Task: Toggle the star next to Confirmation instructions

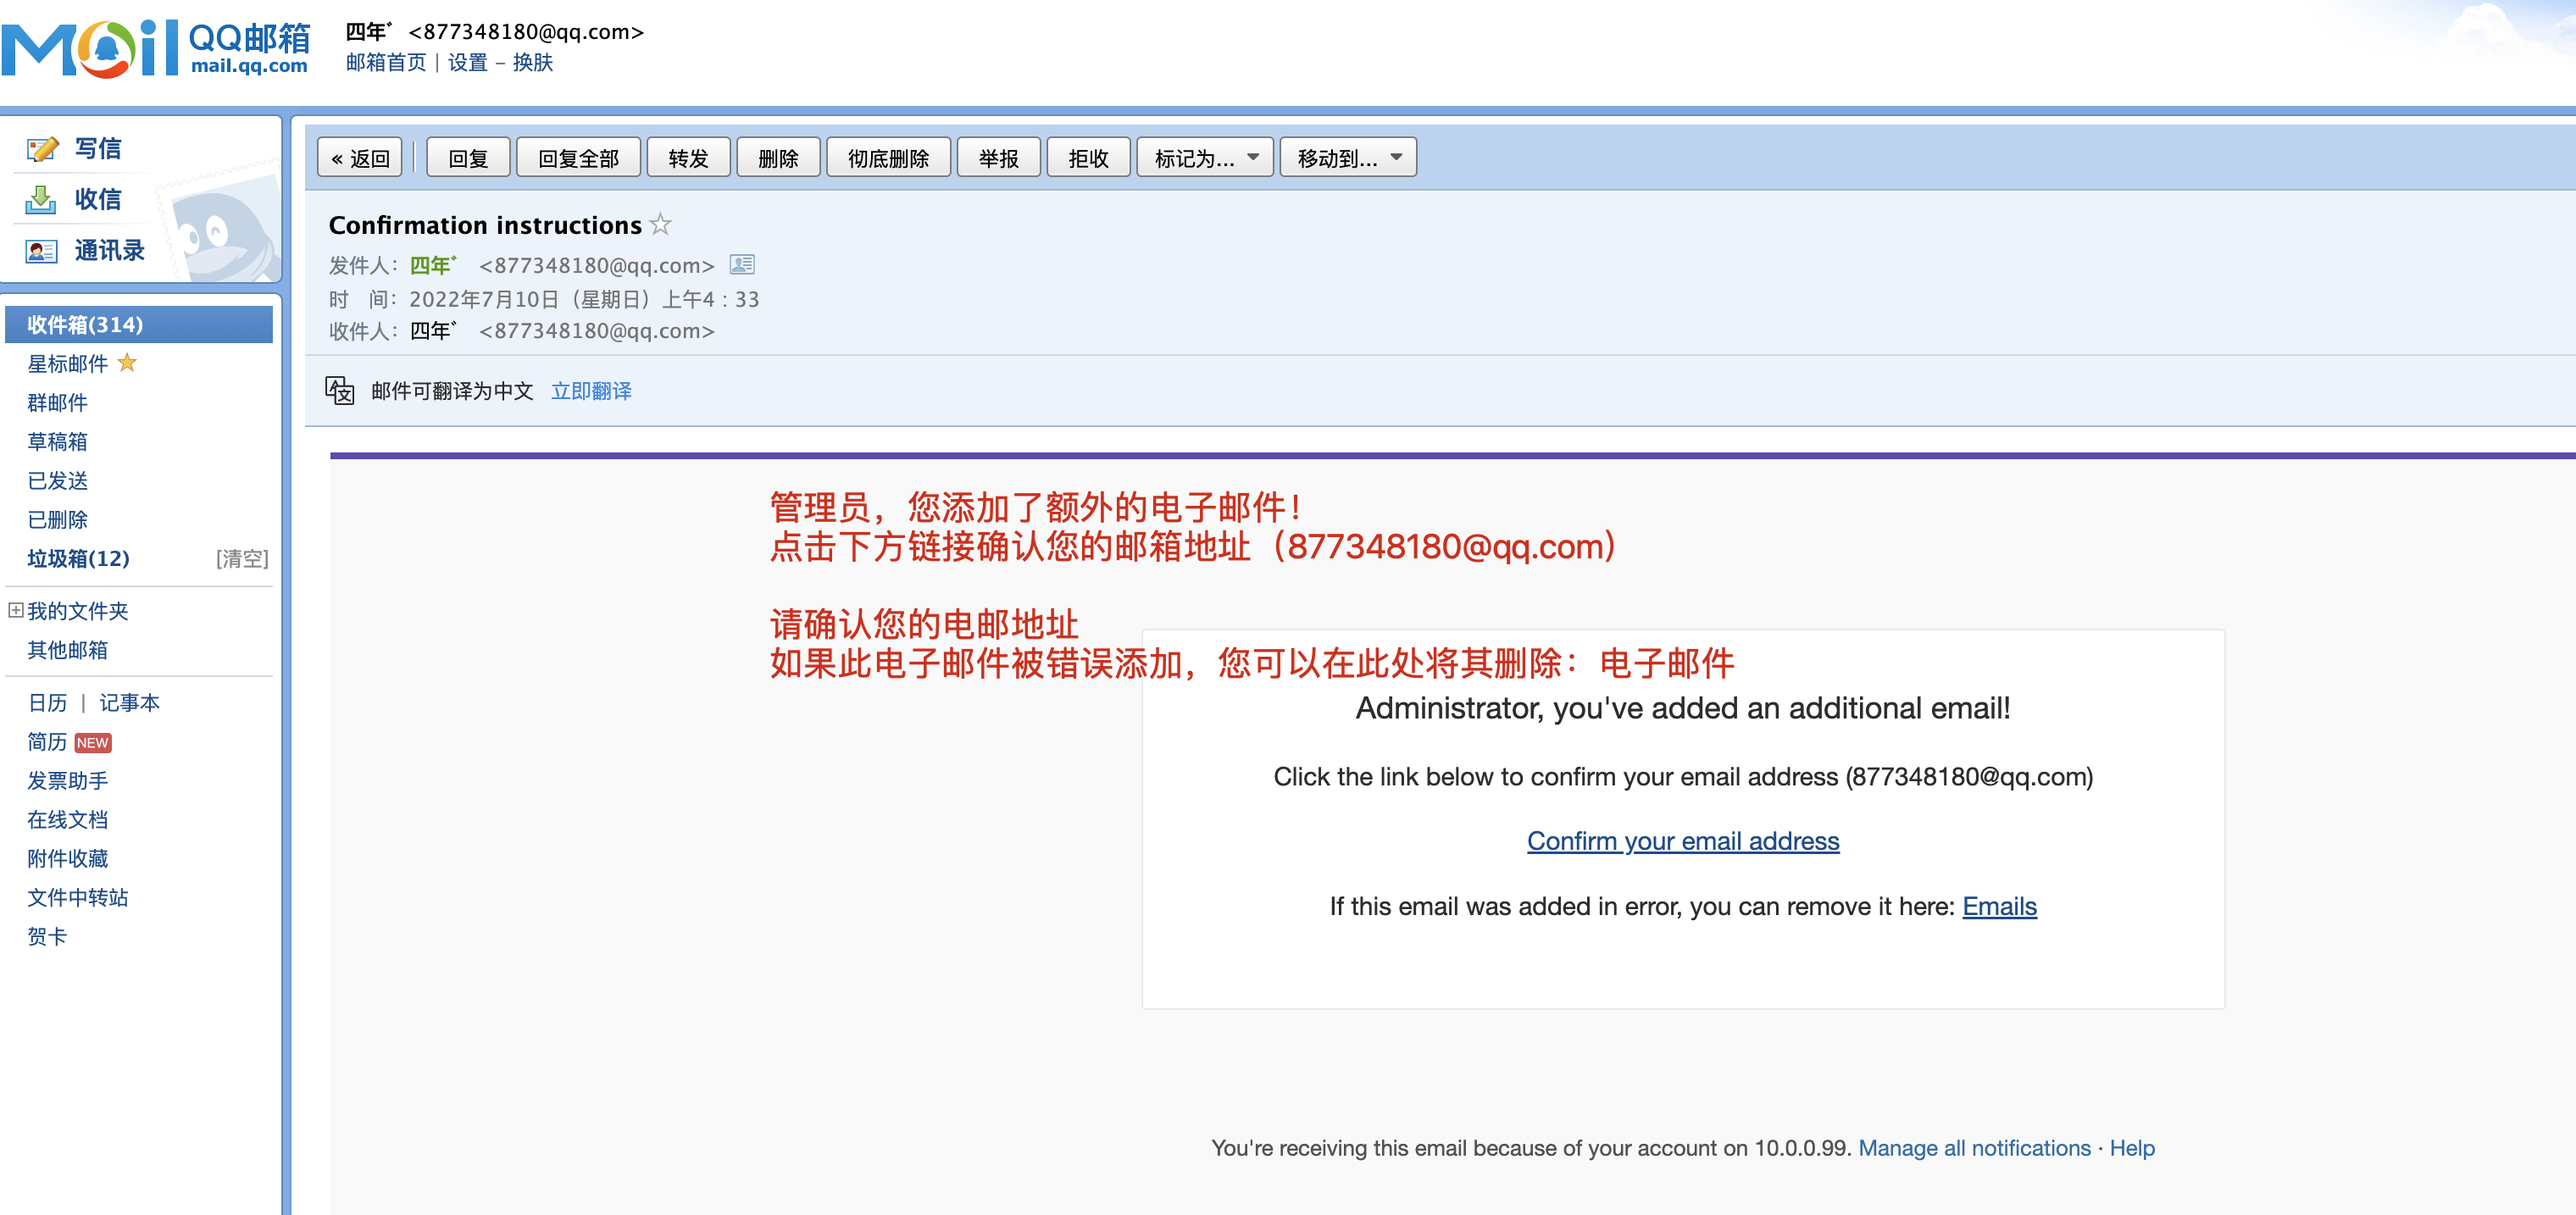Action: click(660, 224)
